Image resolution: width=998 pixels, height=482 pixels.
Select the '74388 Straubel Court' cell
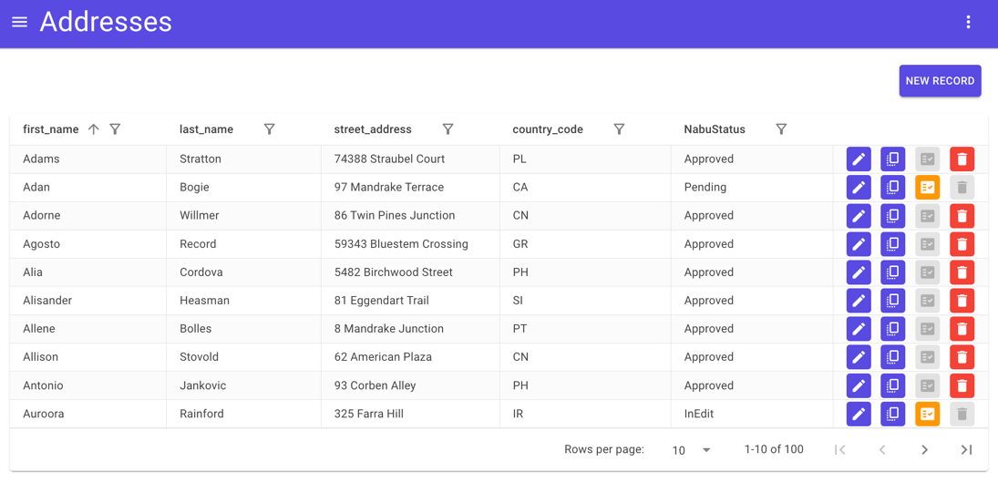coord(410,159)
